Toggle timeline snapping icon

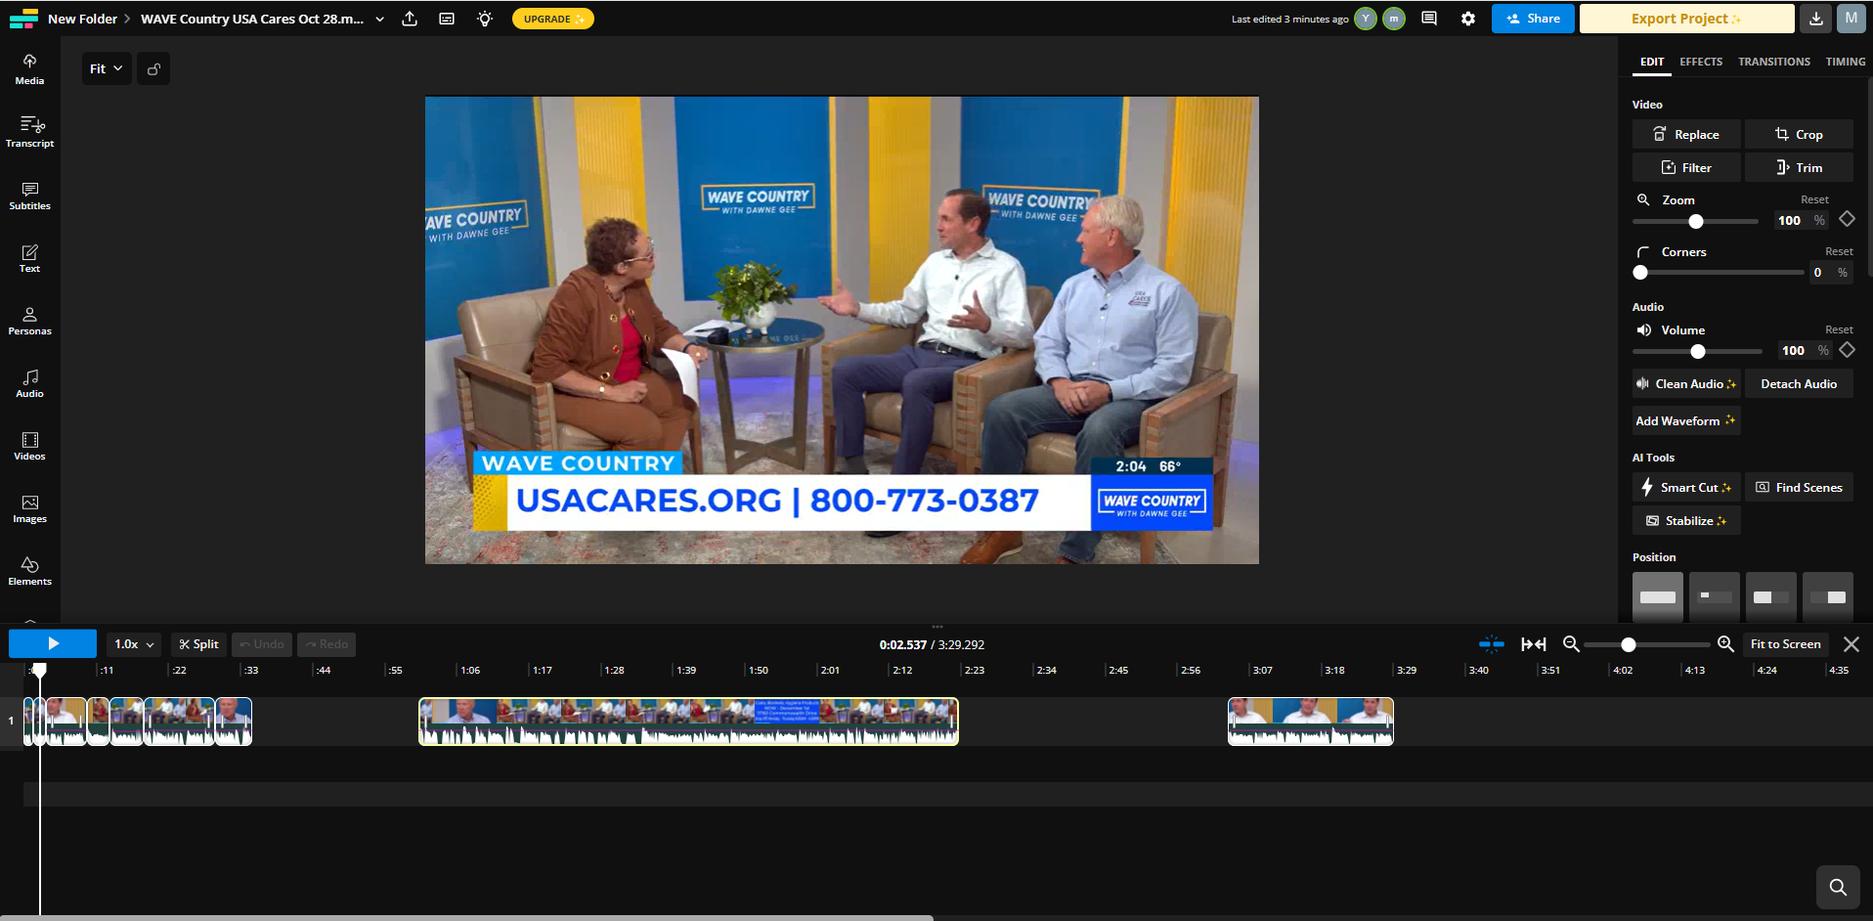1492,644
